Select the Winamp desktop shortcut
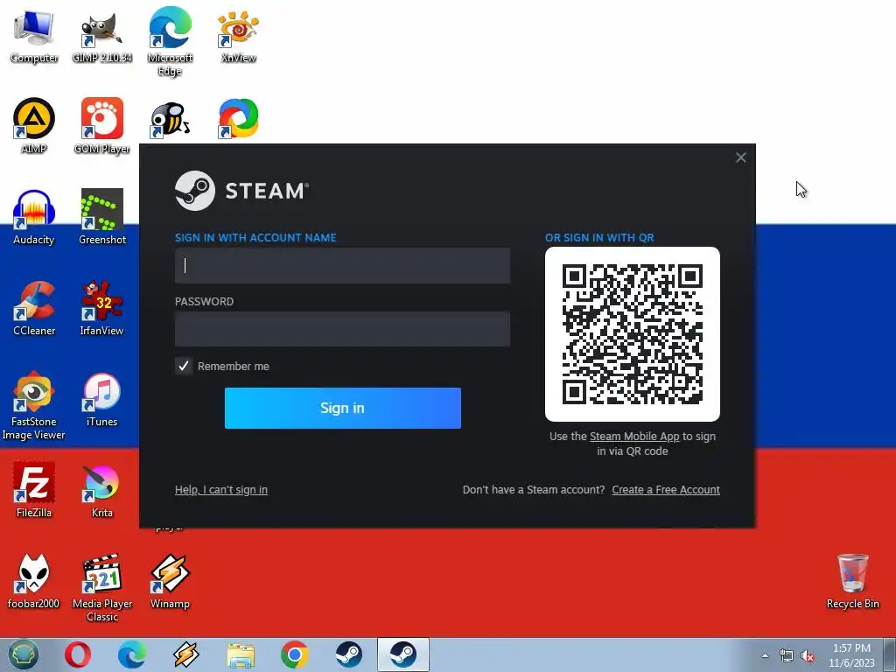The height and width of the screenshot is (672, 896). (170, 581)
